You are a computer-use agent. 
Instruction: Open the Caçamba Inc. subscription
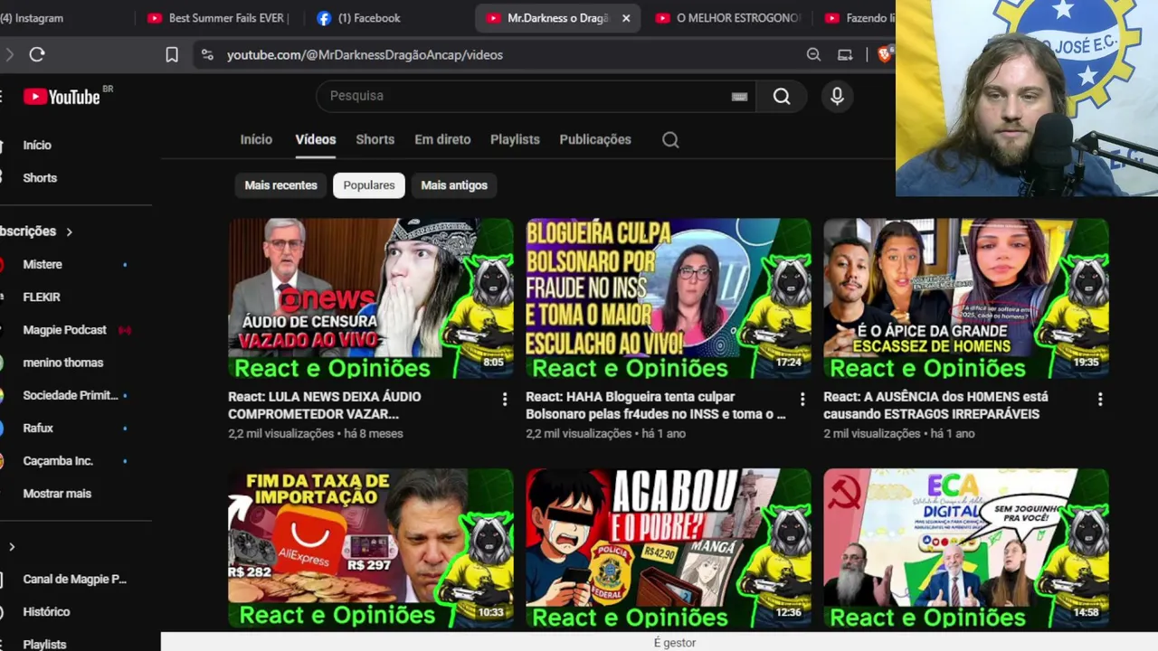[x=58, y=461]
